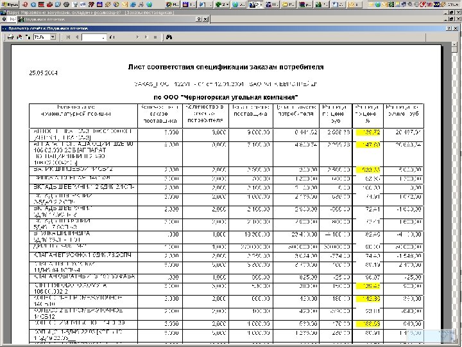This screenshot has width=462, height=347.
Task: Click the envelope system tray icon
Action: [371, 4]
